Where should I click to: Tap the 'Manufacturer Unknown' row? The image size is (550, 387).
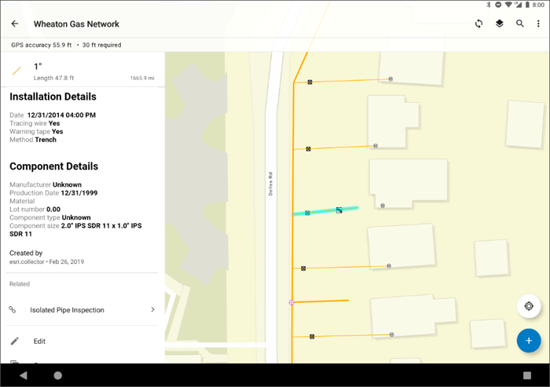pyautogui.click(x=46, y=184)
